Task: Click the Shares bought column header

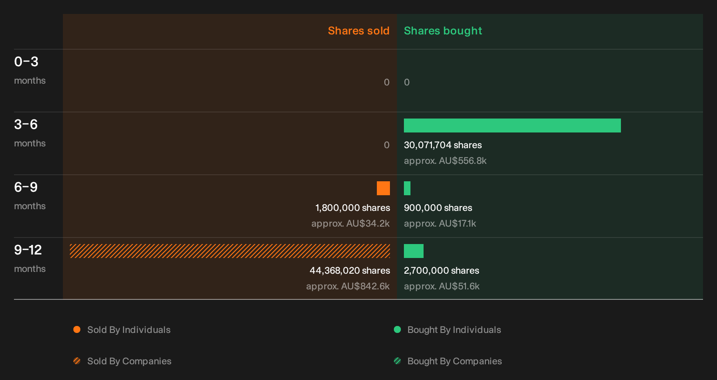Action: [443, 31]
